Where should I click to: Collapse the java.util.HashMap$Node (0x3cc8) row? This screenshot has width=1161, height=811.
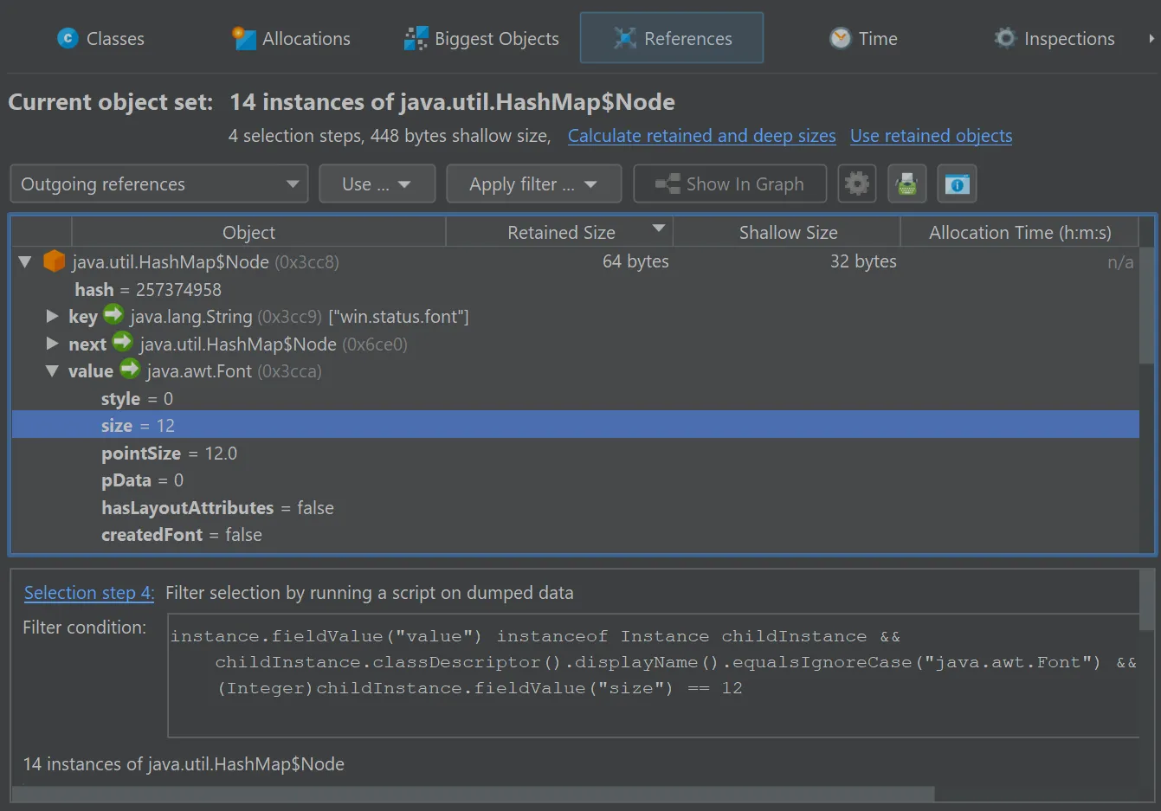point(25,261)
